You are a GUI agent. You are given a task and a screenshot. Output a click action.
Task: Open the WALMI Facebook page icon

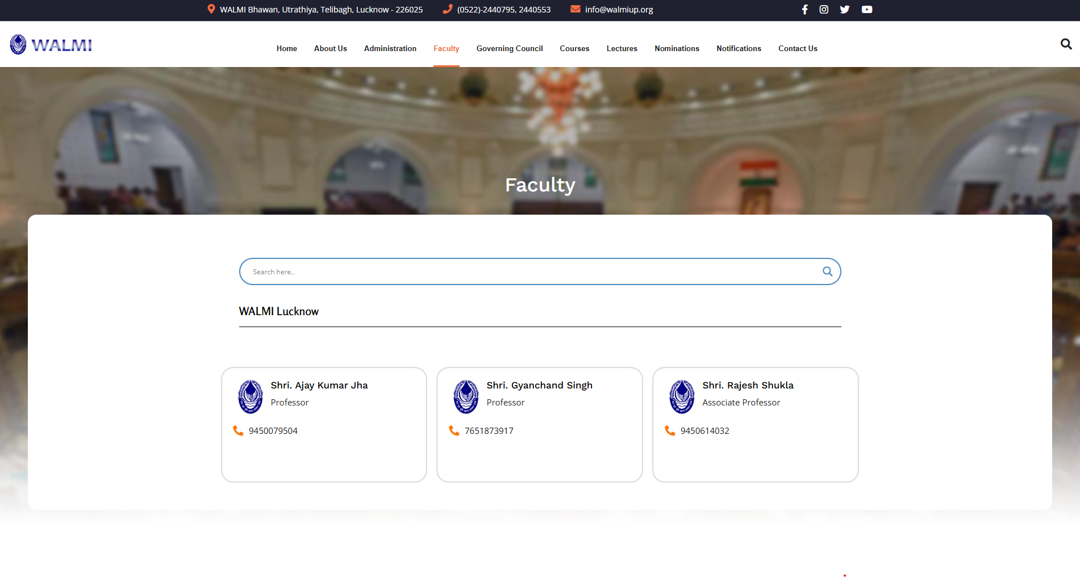(804, 10)
